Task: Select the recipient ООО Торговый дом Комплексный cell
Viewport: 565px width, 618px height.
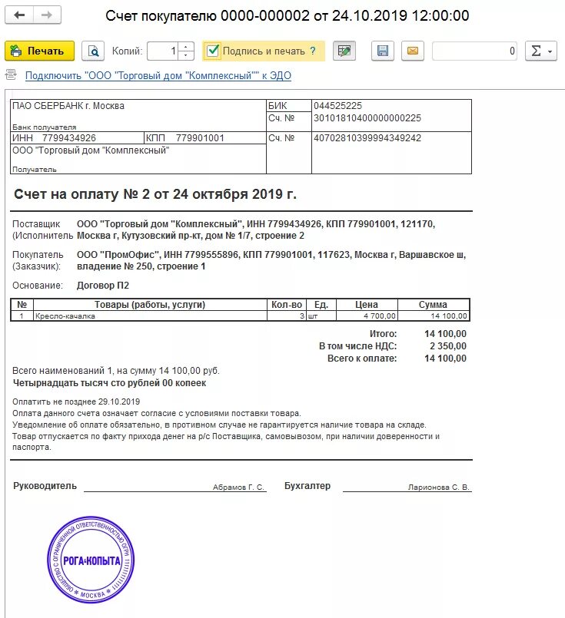Action: pos(138,159)
